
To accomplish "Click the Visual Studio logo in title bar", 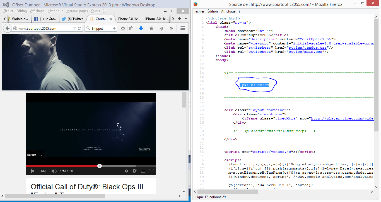I will pyautogui.click(x=6, y=5).
